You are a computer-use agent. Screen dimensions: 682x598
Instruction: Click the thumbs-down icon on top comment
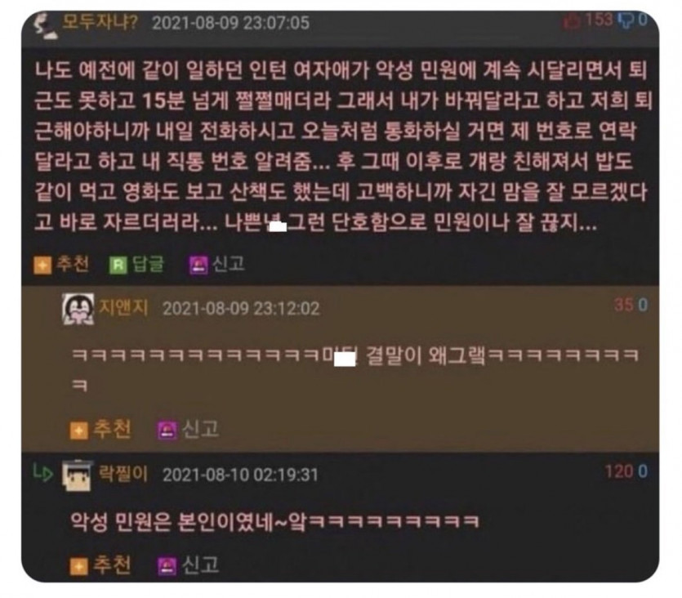click(626, 20)
